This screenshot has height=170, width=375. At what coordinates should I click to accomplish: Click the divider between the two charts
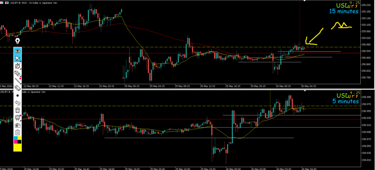coord(187,89)
